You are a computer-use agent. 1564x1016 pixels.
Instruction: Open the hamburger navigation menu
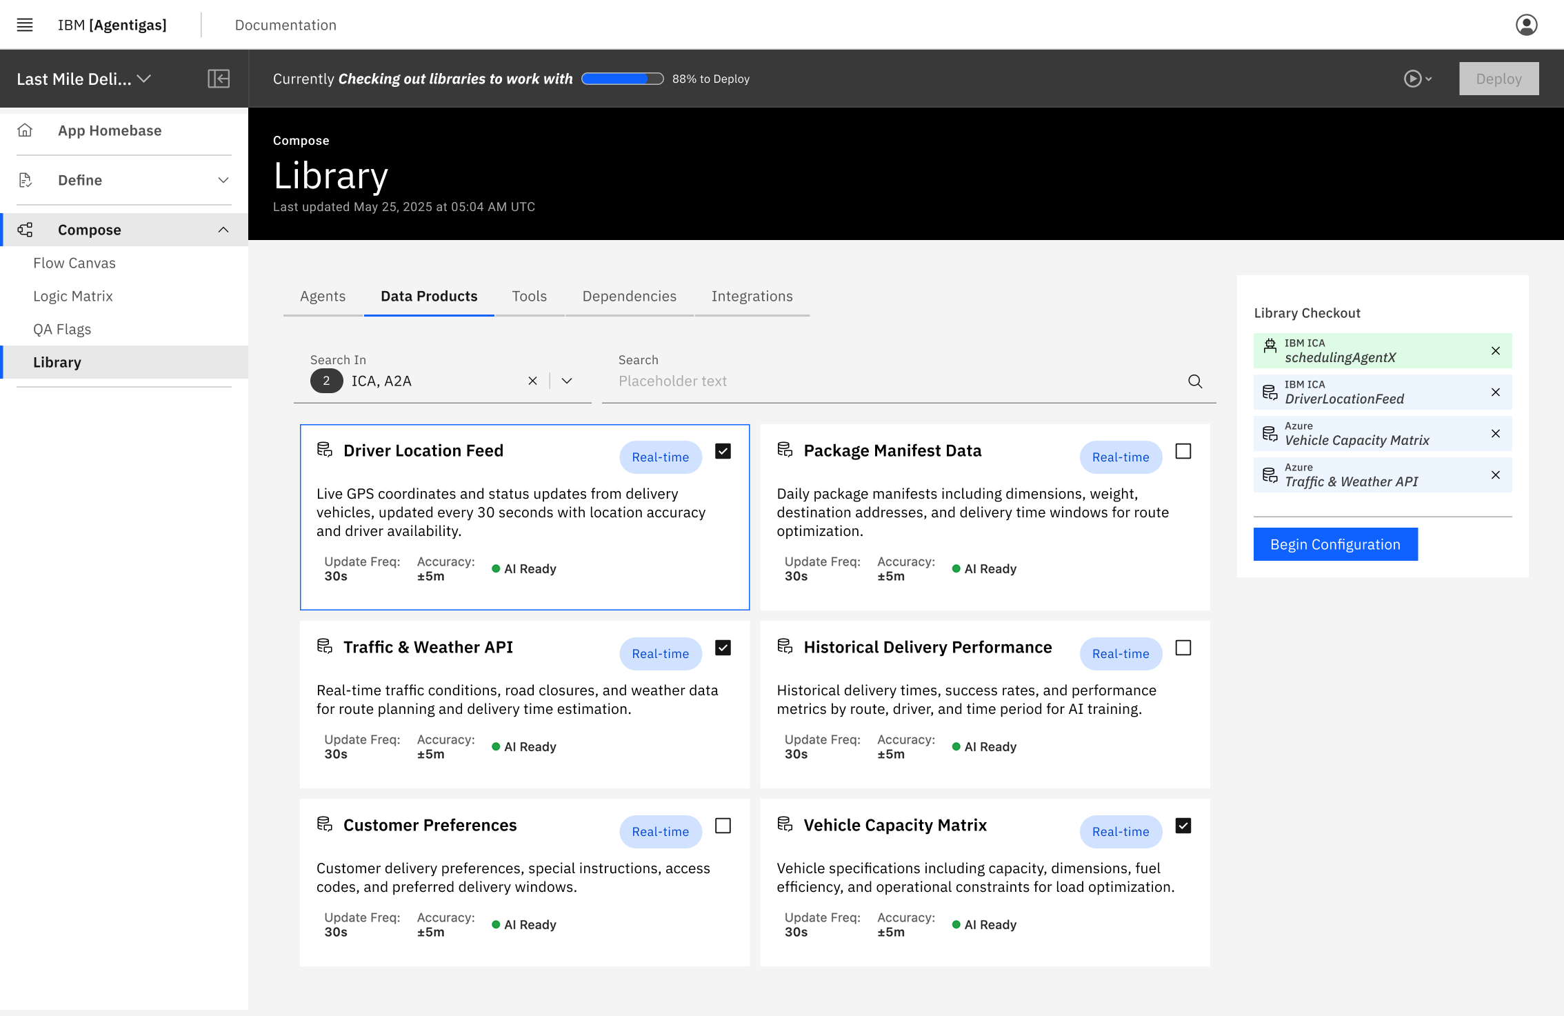[25, 25]
